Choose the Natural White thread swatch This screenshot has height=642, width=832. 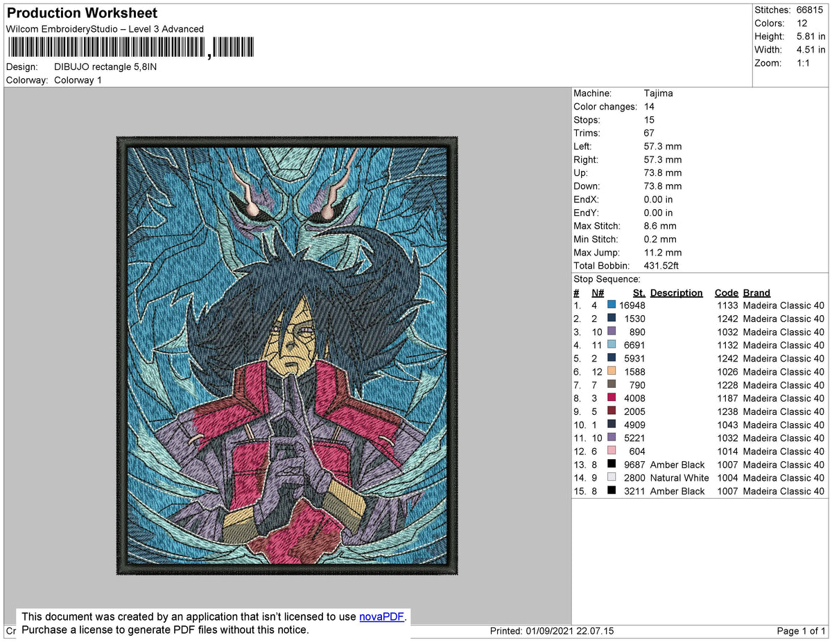612,478
